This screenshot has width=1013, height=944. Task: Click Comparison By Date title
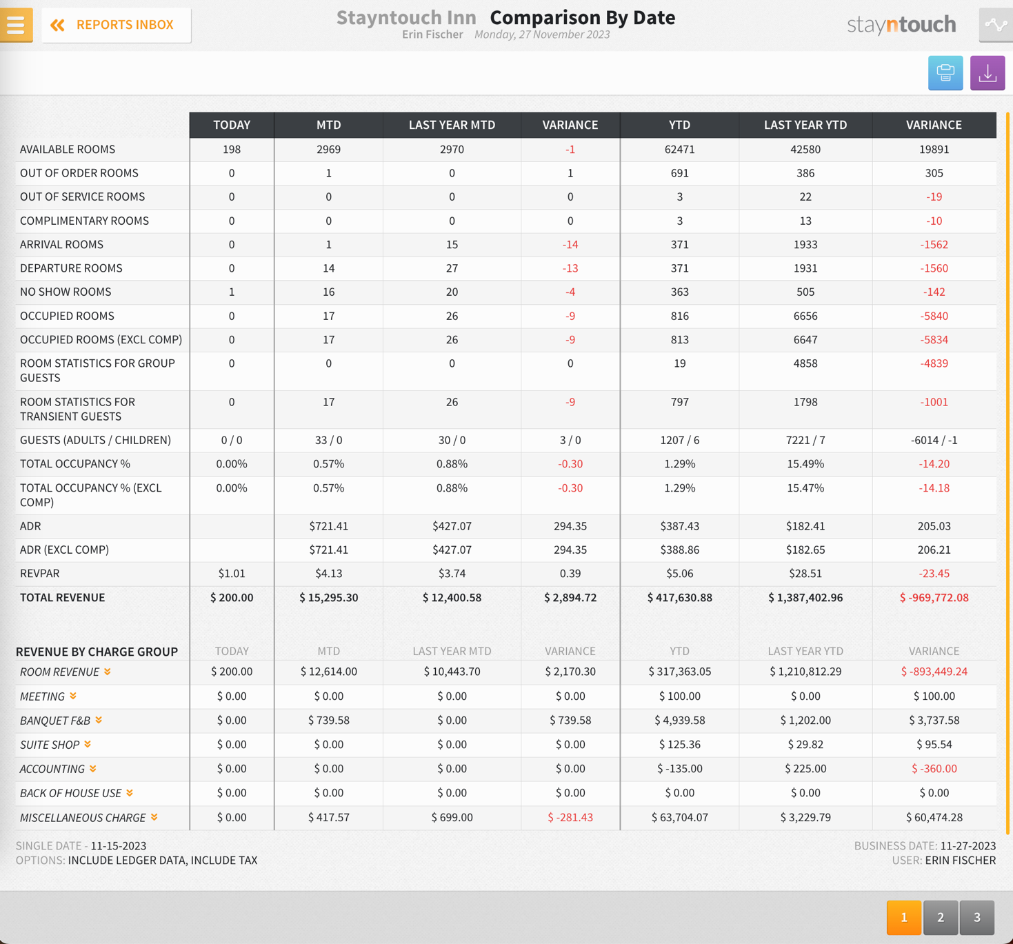pos(583,17)
